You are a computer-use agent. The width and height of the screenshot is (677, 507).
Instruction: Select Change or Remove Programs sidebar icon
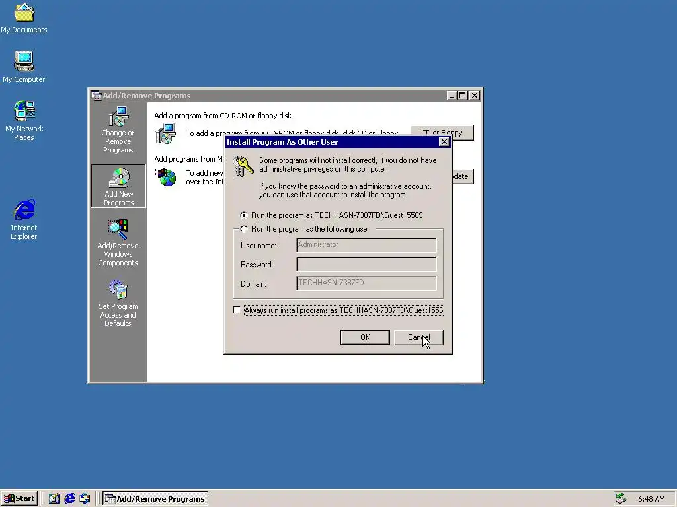[x=118, y=130]
